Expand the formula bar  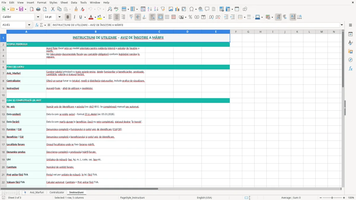coord(342,25)
